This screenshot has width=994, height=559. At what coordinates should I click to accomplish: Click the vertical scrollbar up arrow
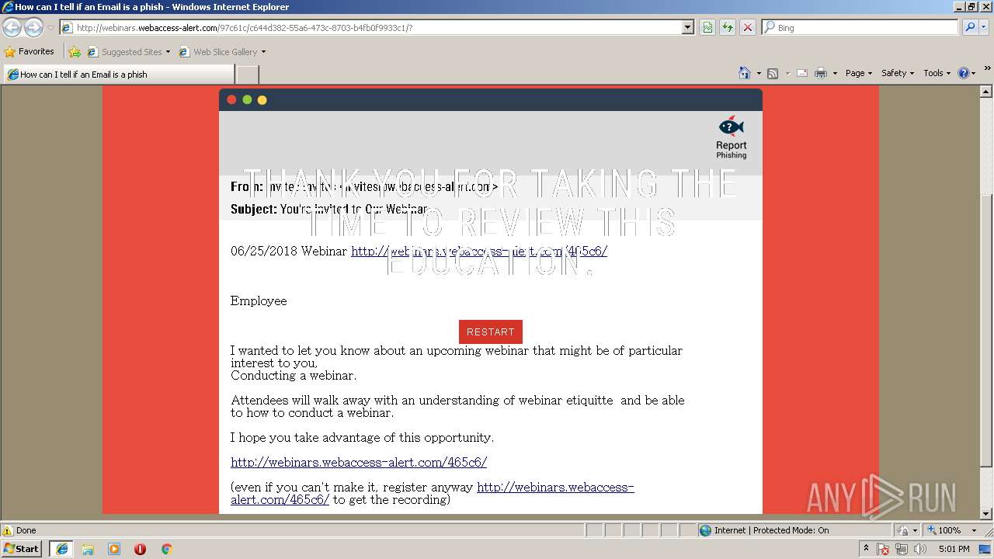[987, 92]
